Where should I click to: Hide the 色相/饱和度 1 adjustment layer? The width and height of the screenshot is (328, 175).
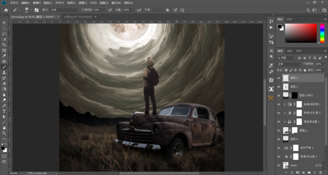[279, 104]
